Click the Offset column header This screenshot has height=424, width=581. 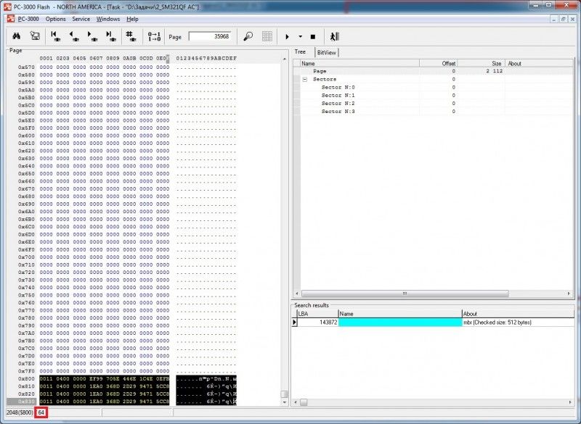click(439, 64)
